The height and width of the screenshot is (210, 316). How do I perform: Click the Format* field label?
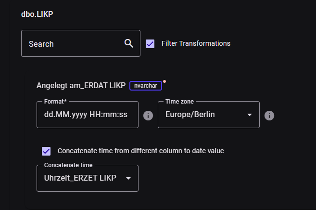click(55, 102)
